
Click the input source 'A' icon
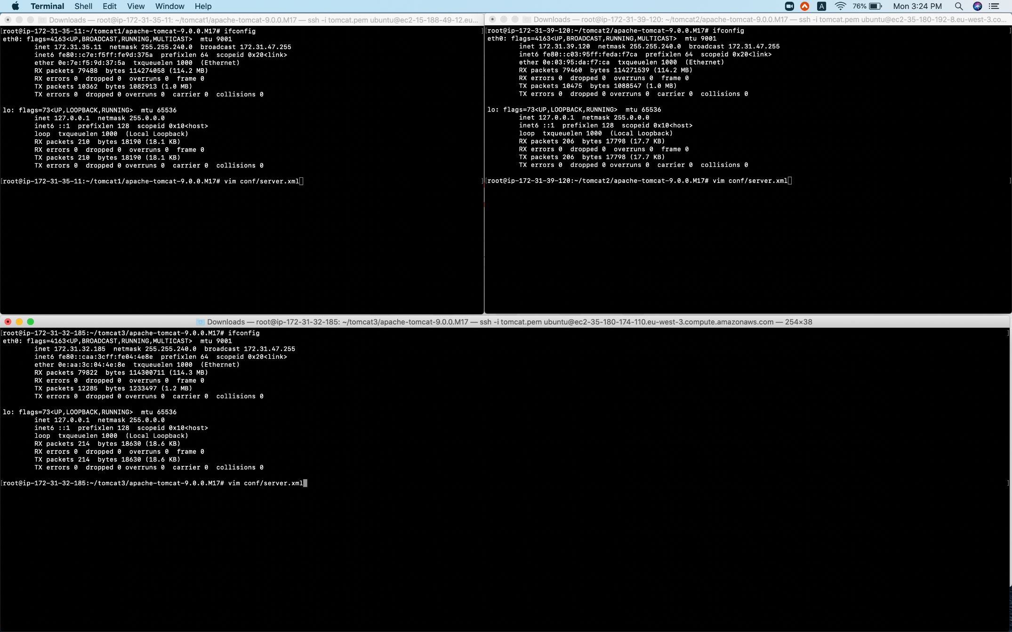coord(822,6)
